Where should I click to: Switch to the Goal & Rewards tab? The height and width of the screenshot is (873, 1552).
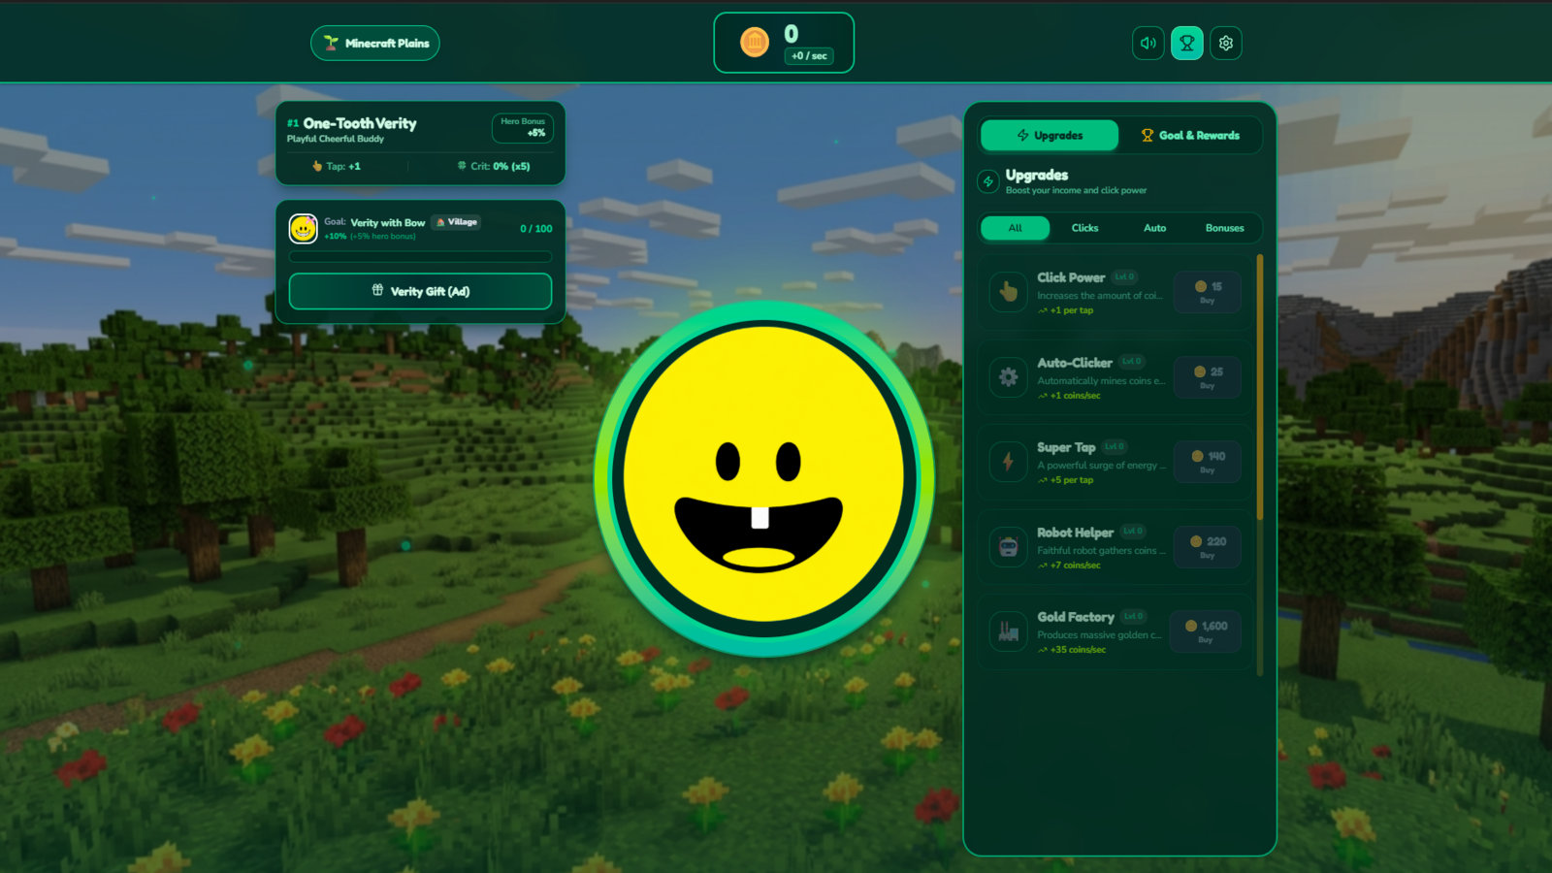[x=1190, y=136]
